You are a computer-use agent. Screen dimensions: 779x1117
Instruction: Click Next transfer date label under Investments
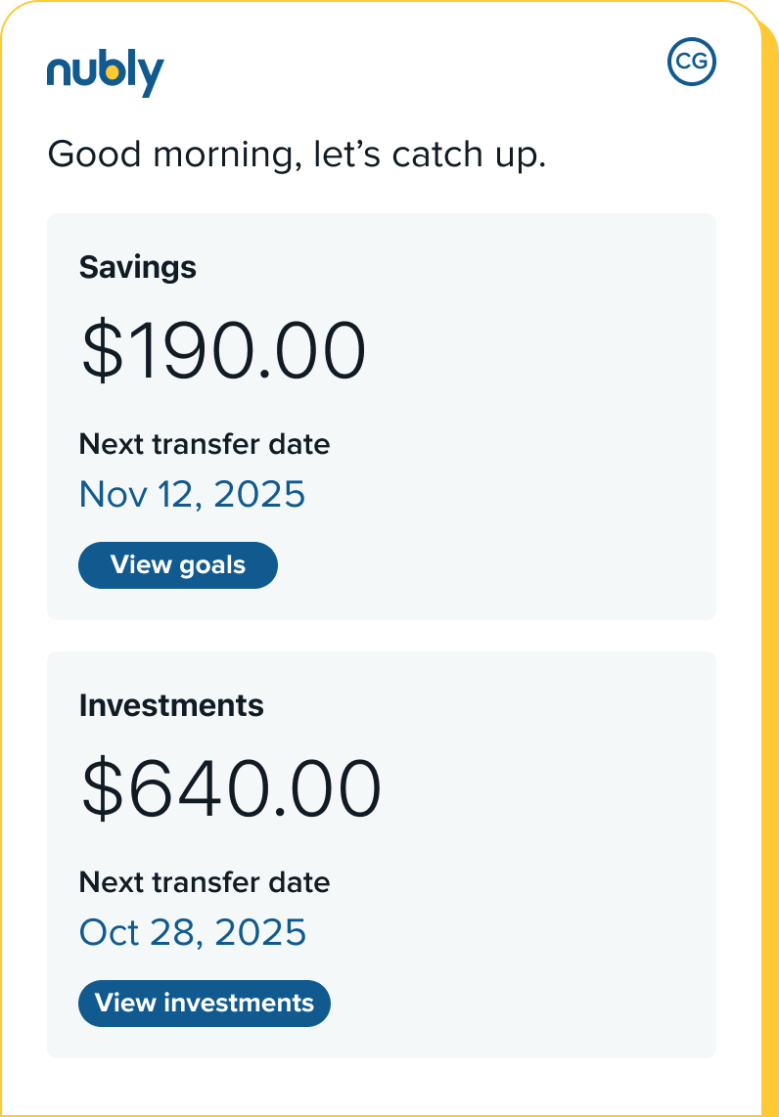coord(205,882)
